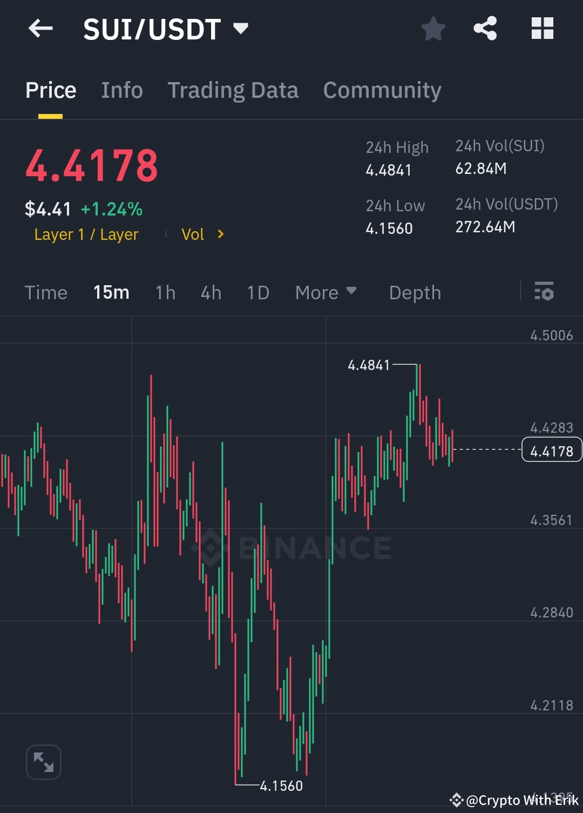Viewport: 583px width, 813px height.
Task: Select the Info section
Action: pyautogui.click(x=121, y=90)
